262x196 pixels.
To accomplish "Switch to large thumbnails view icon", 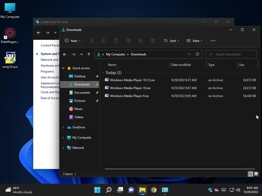I will tap(256, 174).
